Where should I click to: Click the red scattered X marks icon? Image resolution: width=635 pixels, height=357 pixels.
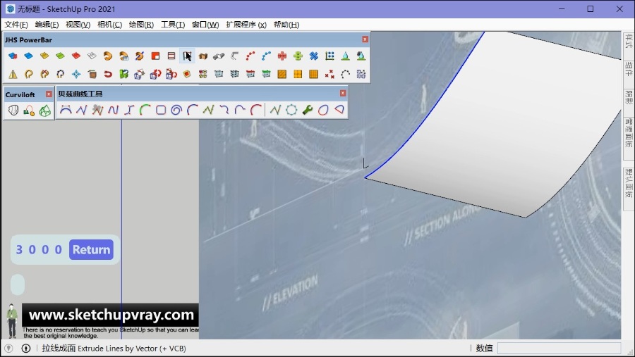coord(329,74)
